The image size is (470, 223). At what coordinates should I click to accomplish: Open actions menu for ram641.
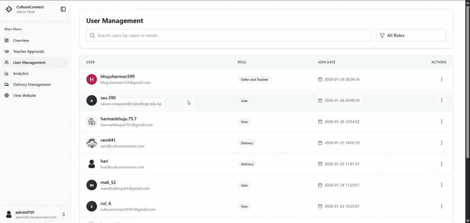tap(441, 143)
